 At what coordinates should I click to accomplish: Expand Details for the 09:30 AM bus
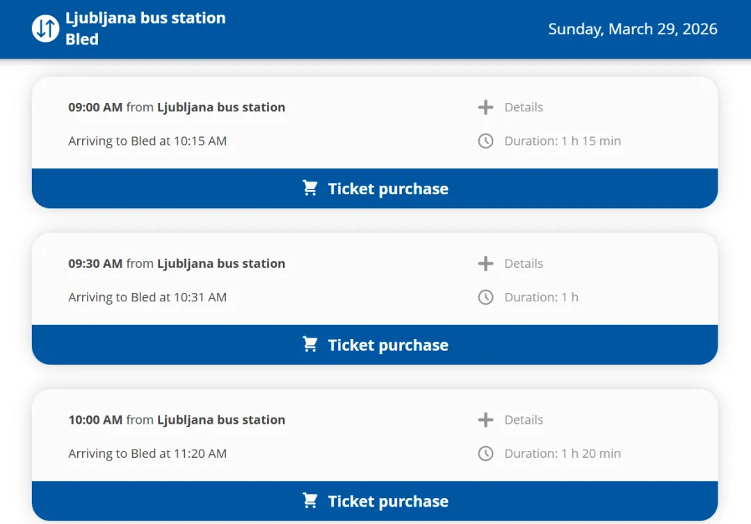coord(524,264)
